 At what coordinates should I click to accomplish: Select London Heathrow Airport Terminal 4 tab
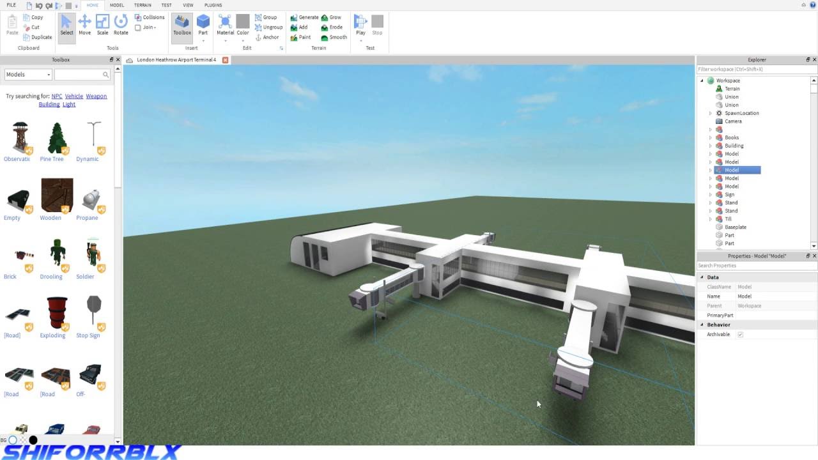(176, 59)
